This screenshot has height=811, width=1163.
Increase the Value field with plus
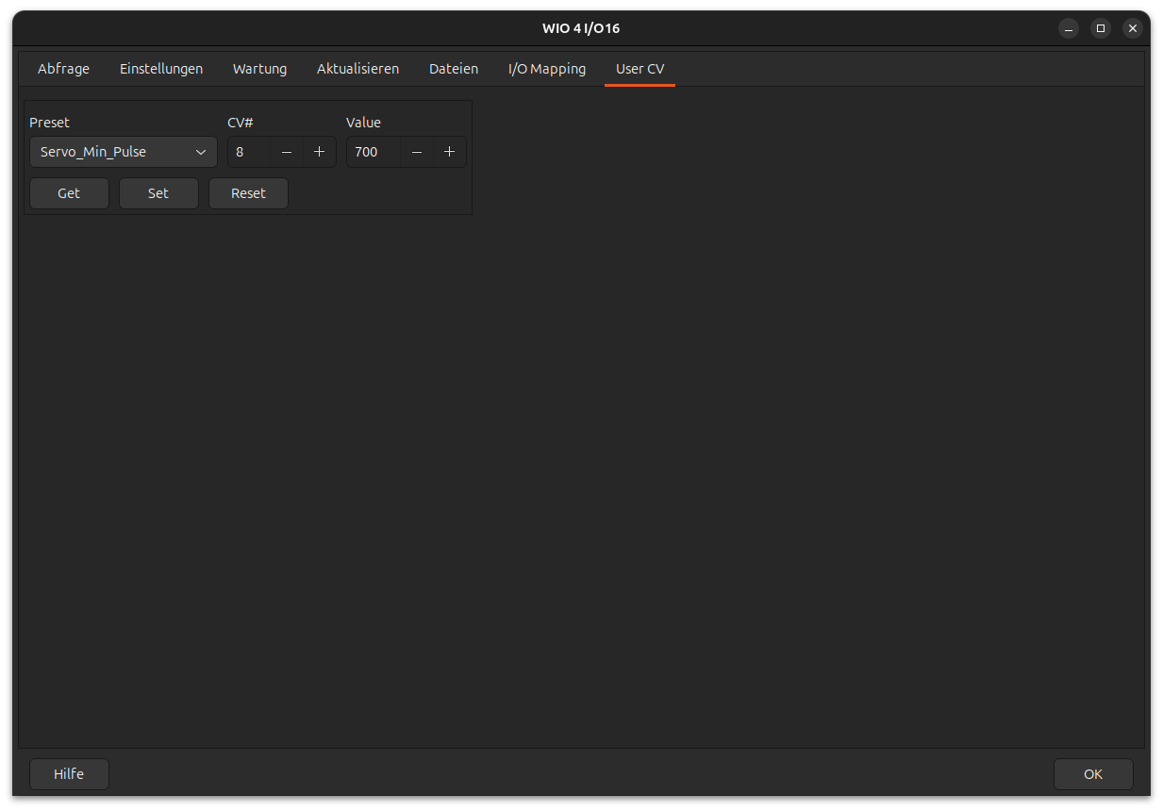click(449, 152)
